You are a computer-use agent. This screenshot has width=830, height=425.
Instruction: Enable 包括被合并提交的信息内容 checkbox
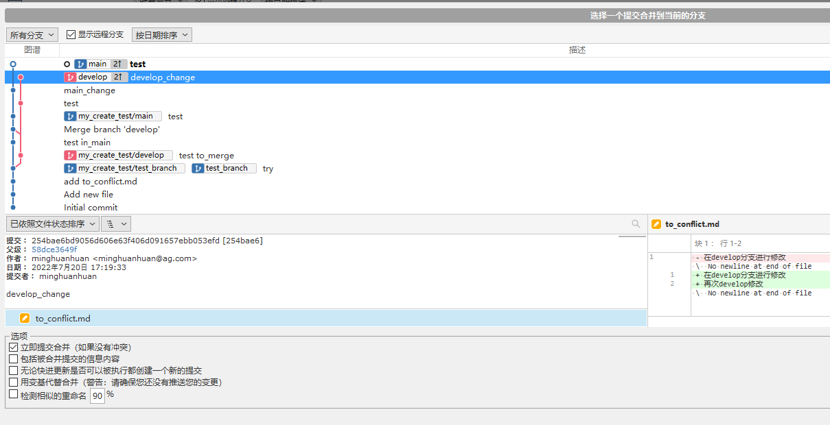tap(14, 359)
